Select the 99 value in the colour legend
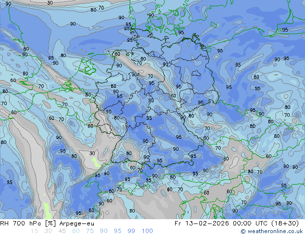 pos(131,231)
